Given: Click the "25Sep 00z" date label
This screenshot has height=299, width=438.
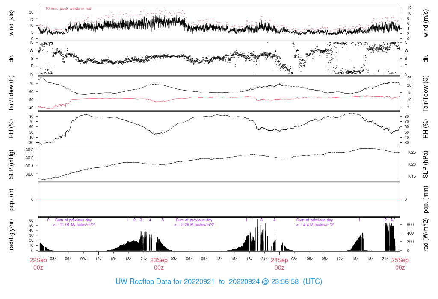Looking at the screenshot, I should point(400,264).
